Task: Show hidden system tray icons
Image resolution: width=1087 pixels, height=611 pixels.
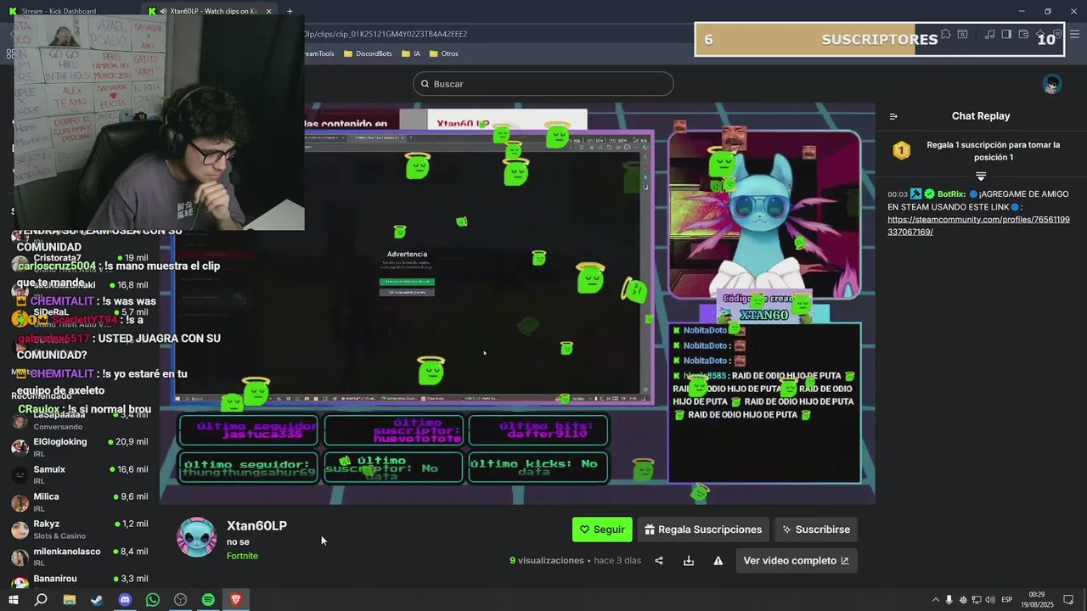Action: pos(936,600)
